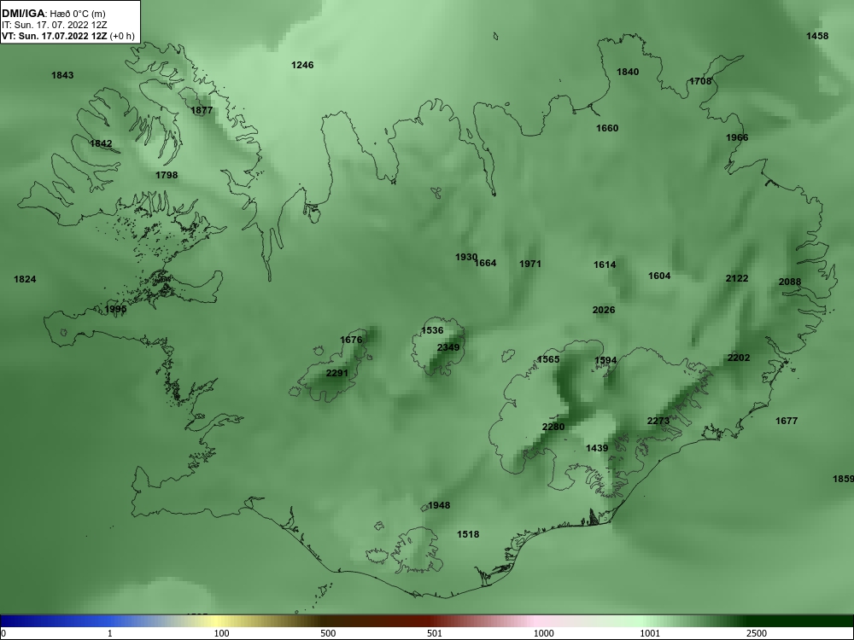Click the 1001 label on the color scale
The width and height of the screenshot is (854, 640).
tap(650, 633)
